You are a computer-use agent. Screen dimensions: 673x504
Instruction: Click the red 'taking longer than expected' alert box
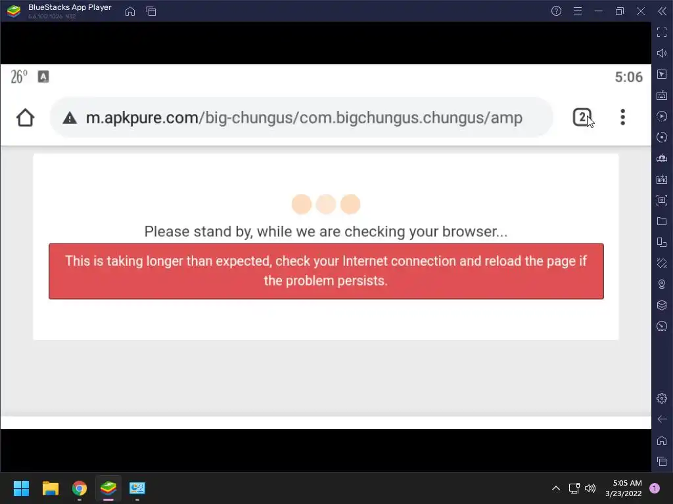[326, 271]
